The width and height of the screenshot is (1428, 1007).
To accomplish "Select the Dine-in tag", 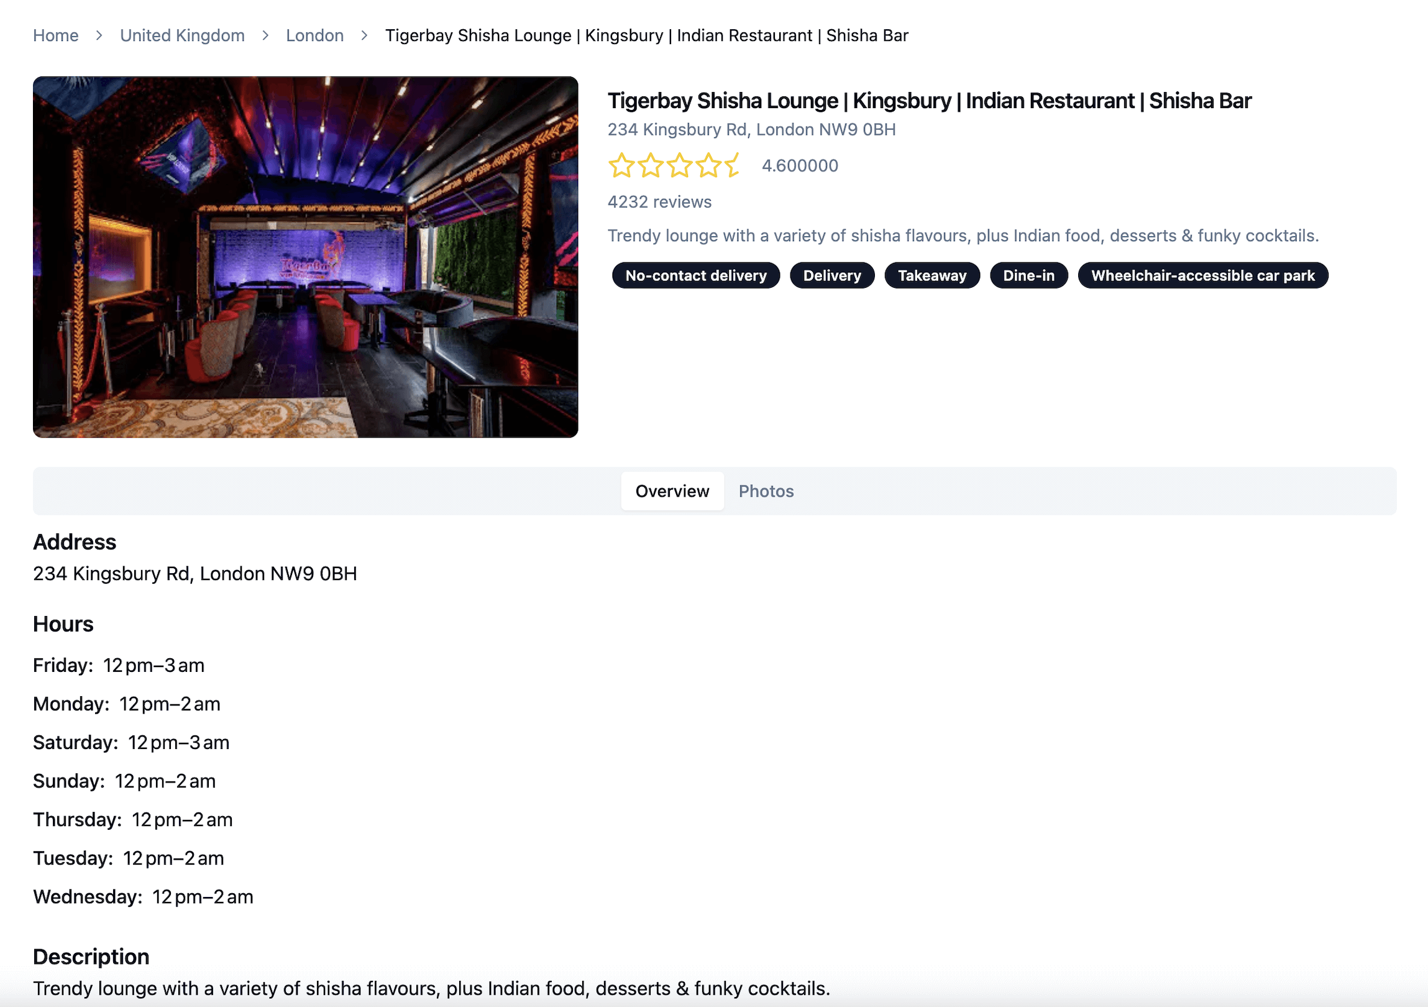I will 1028,275.
